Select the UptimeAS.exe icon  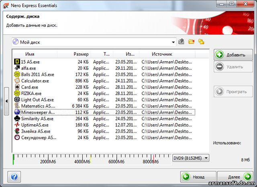[17, 125]
